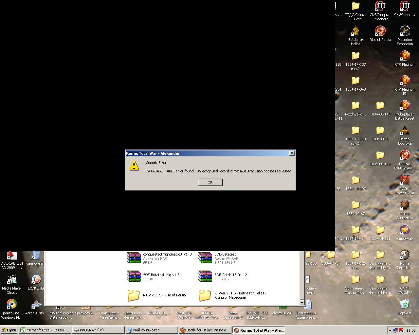
Task: Switch to Мой компьютер taskbar item
Action: (152, 330)
